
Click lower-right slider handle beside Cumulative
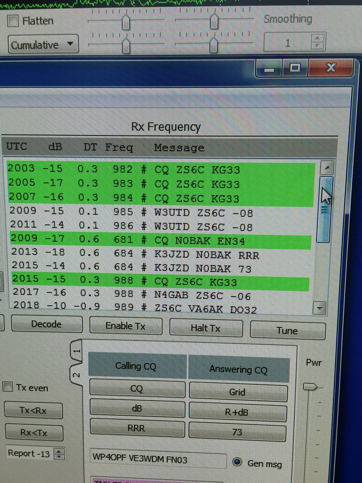pyautogui.click(x=214, y=45)
